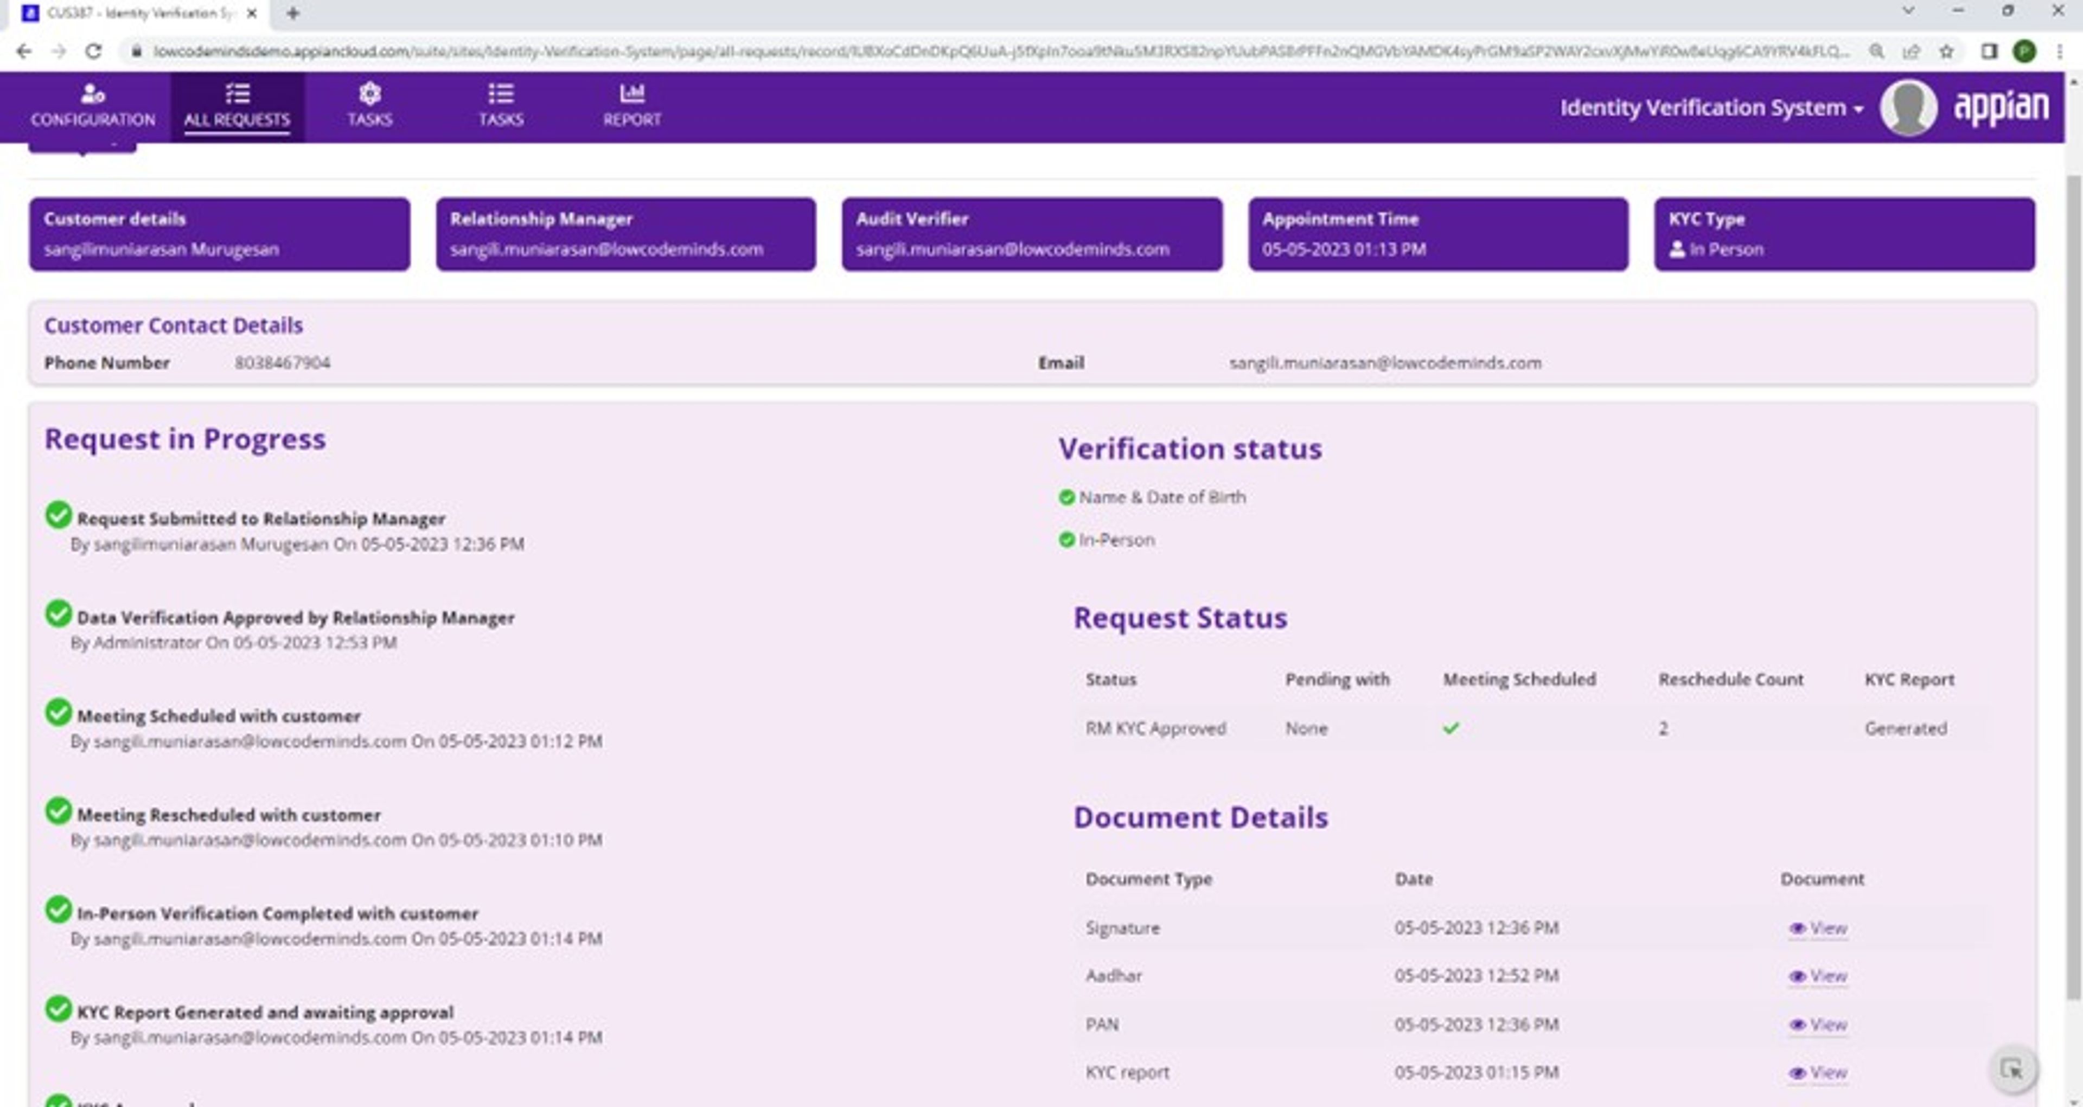Click the Customer Contact Details heading
The image size is (2083, 1107).
pos(173,325)
